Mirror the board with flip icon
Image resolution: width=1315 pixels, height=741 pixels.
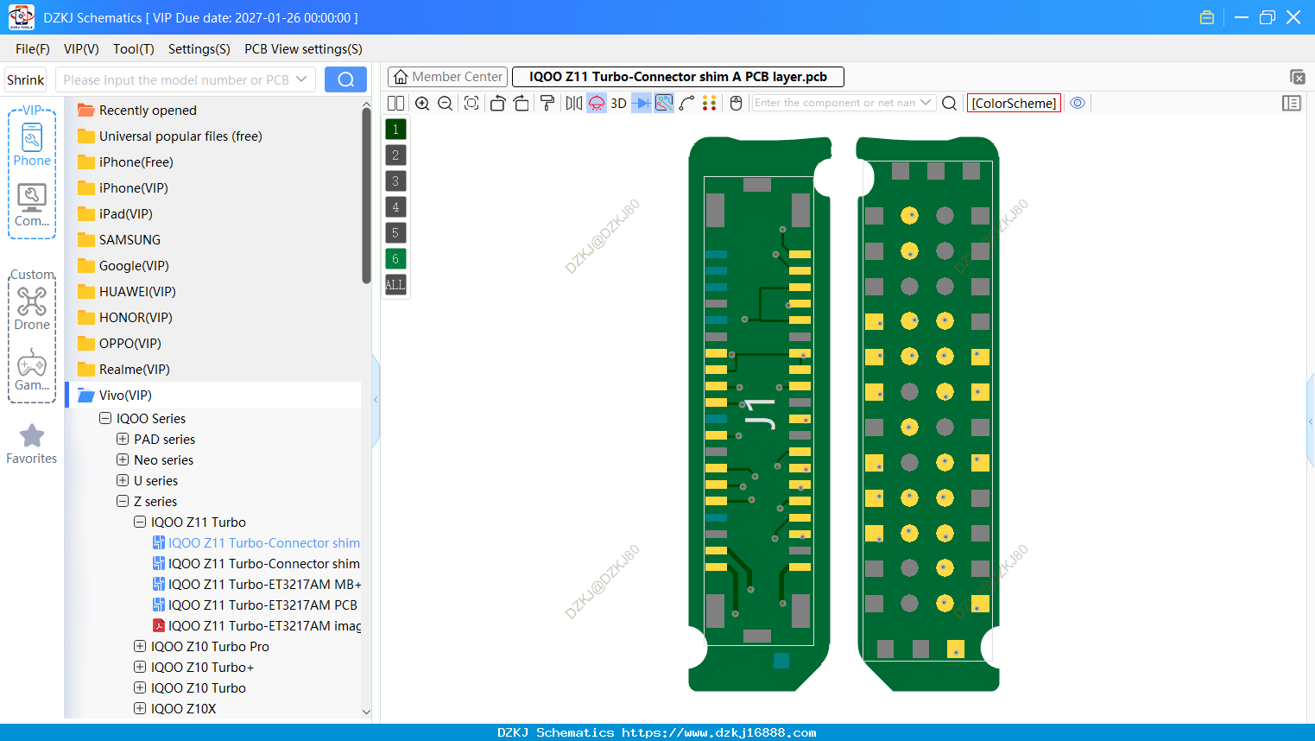574,103
